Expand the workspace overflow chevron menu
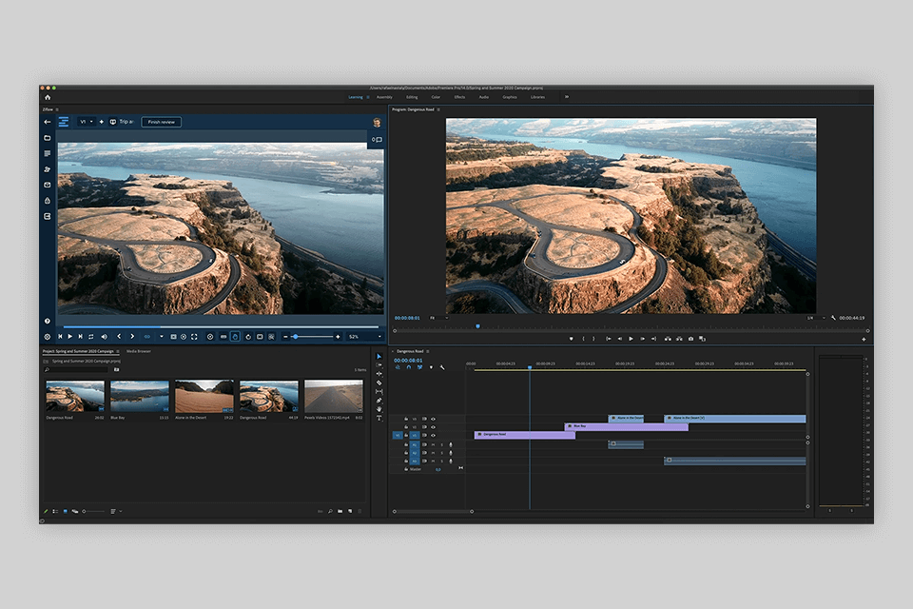This screenshot has width=913, height=609. 567,97
